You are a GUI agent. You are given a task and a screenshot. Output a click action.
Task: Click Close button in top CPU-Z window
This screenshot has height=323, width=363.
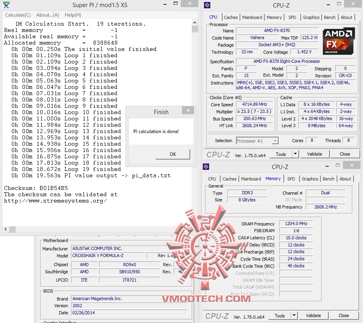[345, 154]
